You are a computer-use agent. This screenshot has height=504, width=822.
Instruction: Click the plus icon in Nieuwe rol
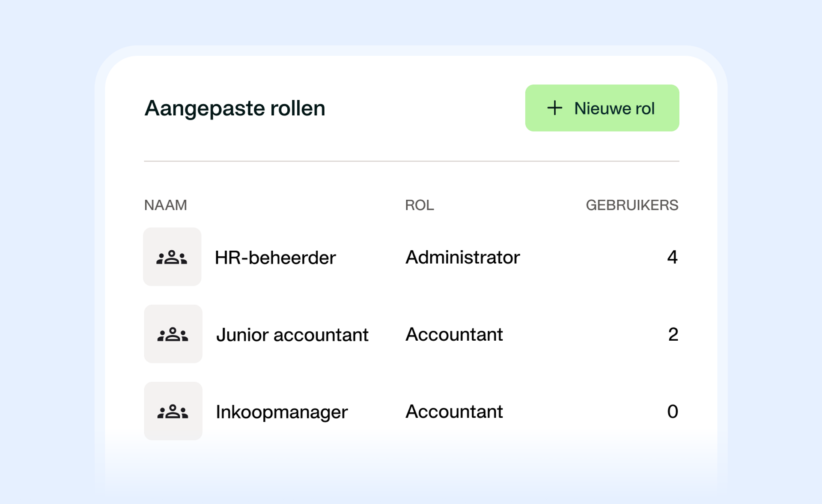[x=555, y=108]
